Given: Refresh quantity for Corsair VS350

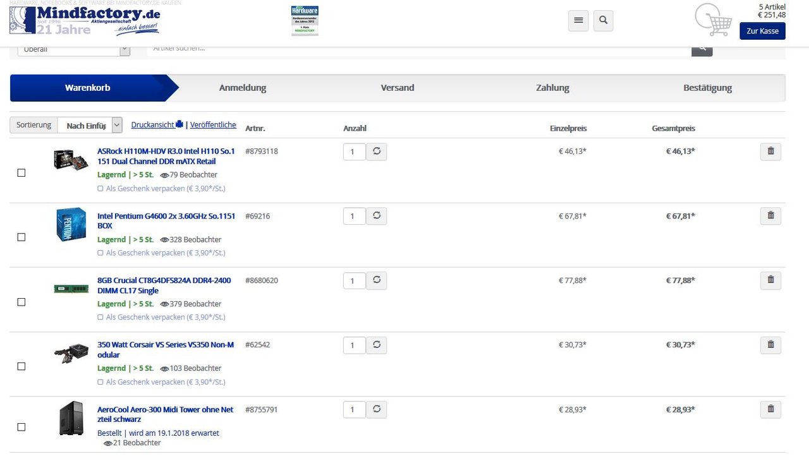Looking at the screenshot, I should (377, 345).
